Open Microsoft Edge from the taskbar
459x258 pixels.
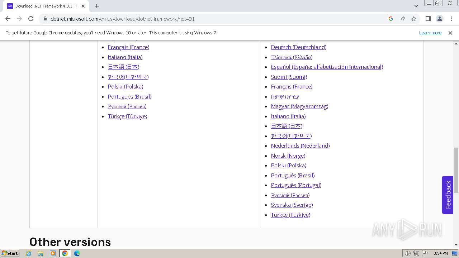[77, 253]
